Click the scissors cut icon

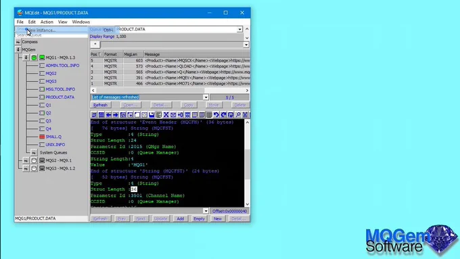(x=245, y=115)
